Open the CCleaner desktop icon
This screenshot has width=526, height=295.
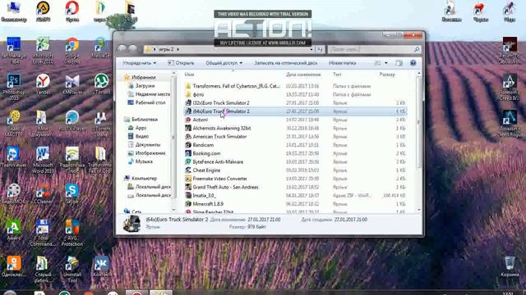point(43,193)
